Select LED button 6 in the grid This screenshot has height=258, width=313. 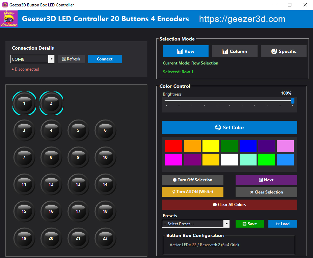[105, 130]
